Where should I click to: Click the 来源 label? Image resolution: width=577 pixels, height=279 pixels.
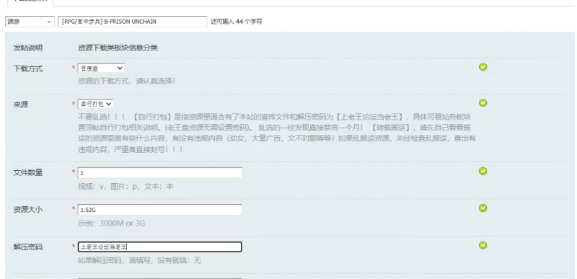[21, 105]
